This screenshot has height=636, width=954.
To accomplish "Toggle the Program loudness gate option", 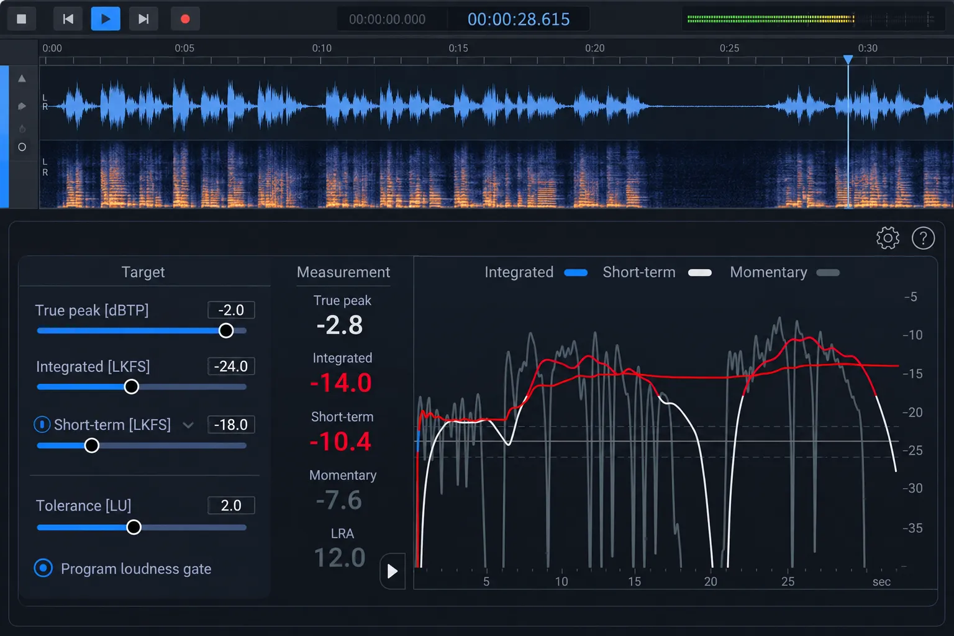I will pyautogui.click(x=43, y=568).
